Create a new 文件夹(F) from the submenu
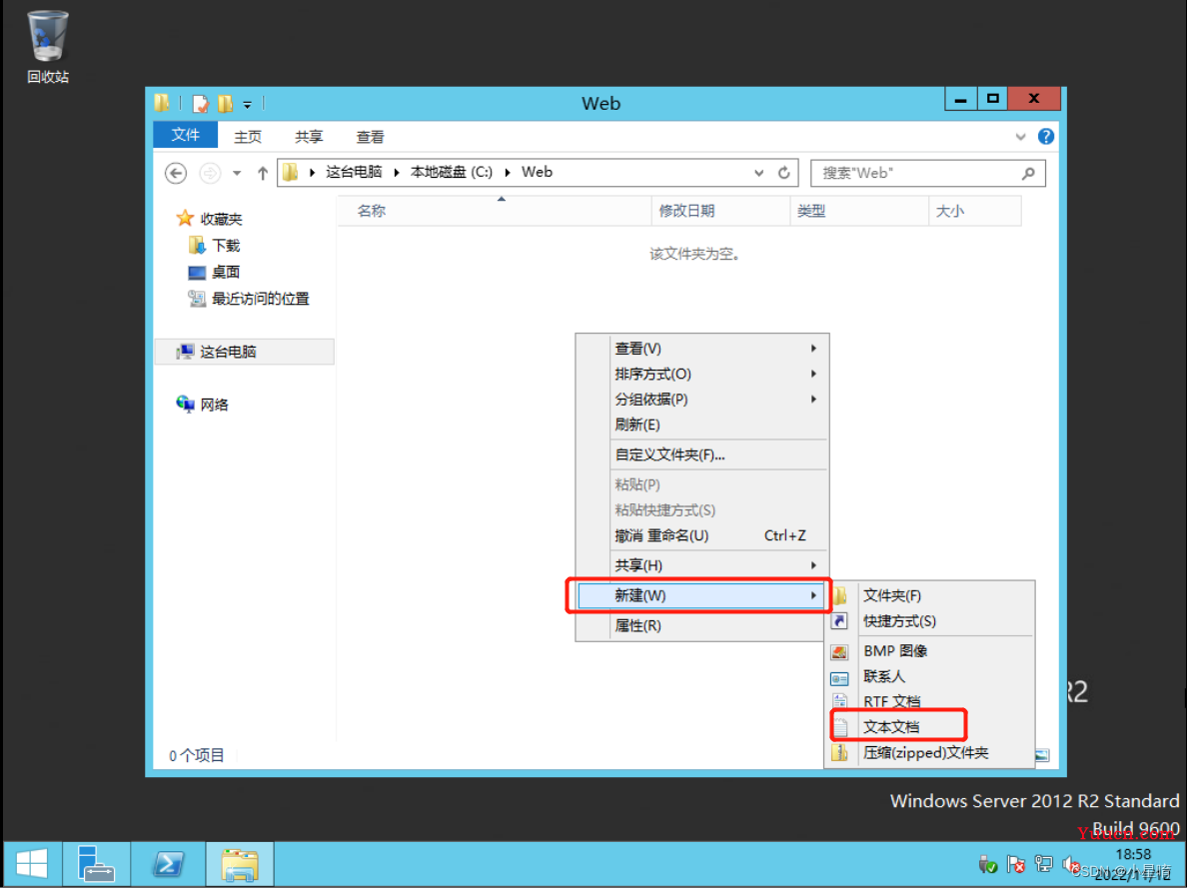 coord(929,595)
